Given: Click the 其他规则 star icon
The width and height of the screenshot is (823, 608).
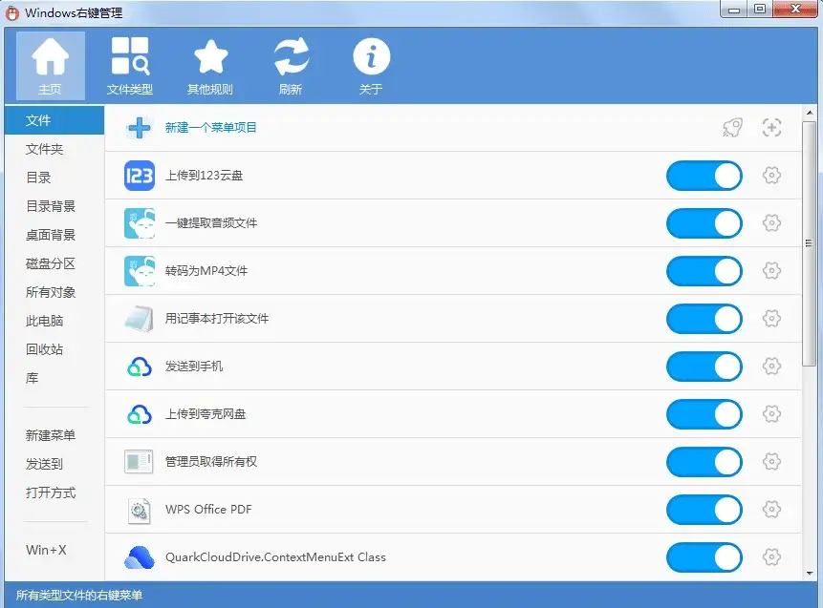Looking at the screenshot, I should click(x=210, y=66).
